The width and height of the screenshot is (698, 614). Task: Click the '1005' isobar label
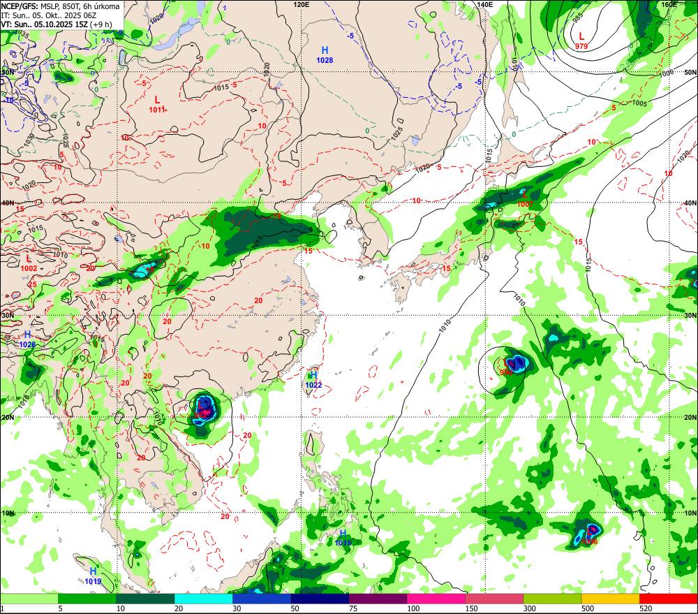639,103
